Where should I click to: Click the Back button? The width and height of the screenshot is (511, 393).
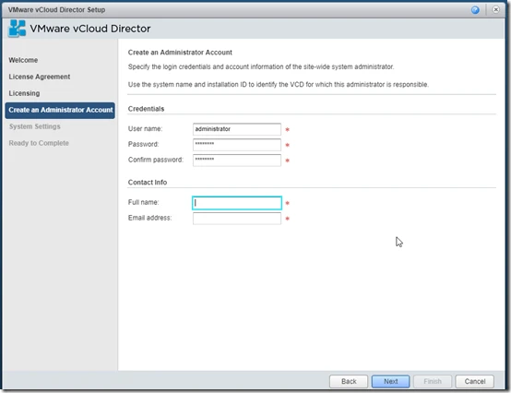click(x=349, y=381)
